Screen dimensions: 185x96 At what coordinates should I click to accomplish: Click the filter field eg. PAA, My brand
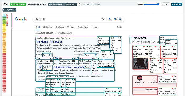point(109,4)
